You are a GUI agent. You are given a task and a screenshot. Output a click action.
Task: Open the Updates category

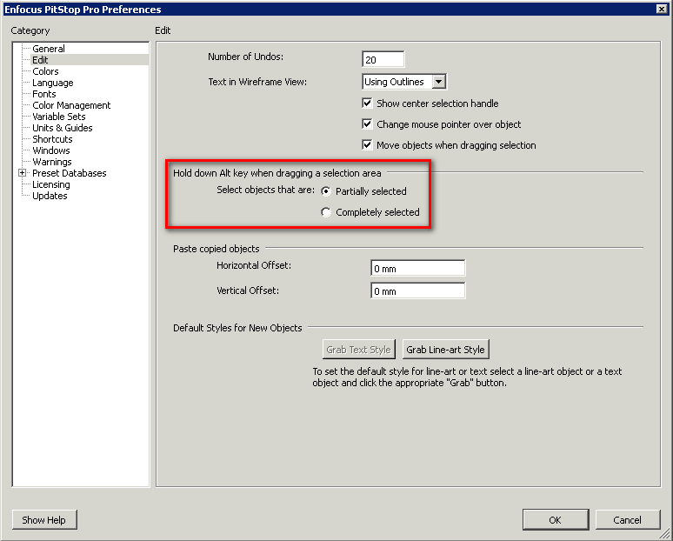click(x=50, y=196)
